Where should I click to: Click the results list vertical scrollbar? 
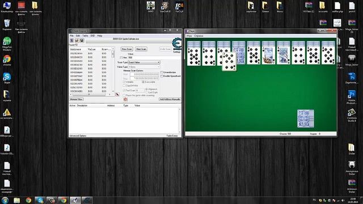pyautogui.click(x=113, y=70)
